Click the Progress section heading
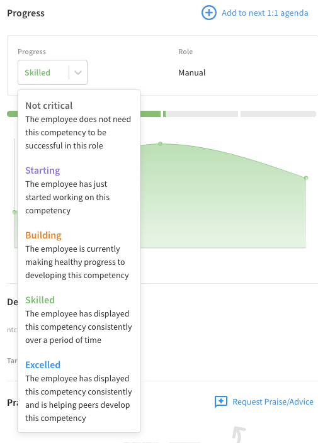This screenshot has width=318, height=443. [x=26, y=13]
